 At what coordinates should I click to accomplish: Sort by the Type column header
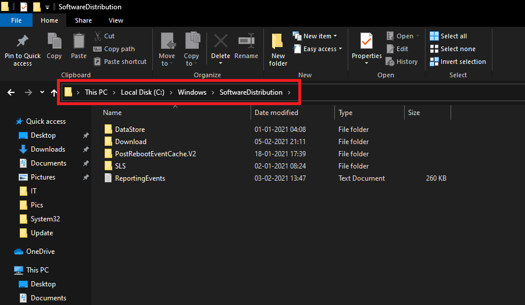point(345,113)
